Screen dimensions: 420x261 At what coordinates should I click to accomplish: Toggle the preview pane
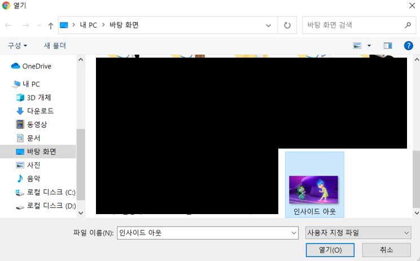pos(388,46)
